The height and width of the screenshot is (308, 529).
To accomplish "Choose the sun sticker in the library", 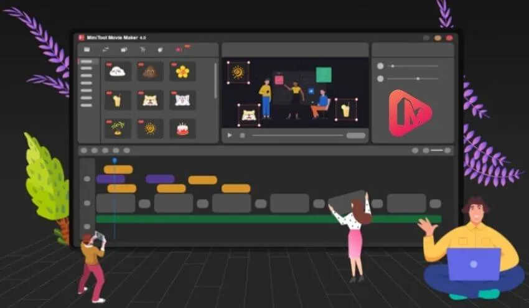I will click(x=150, y=129).
